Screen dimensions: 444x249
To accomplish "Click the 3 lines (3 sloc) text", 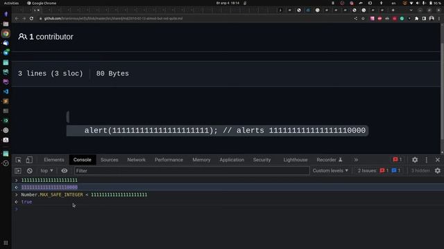I will pos(51,73).
